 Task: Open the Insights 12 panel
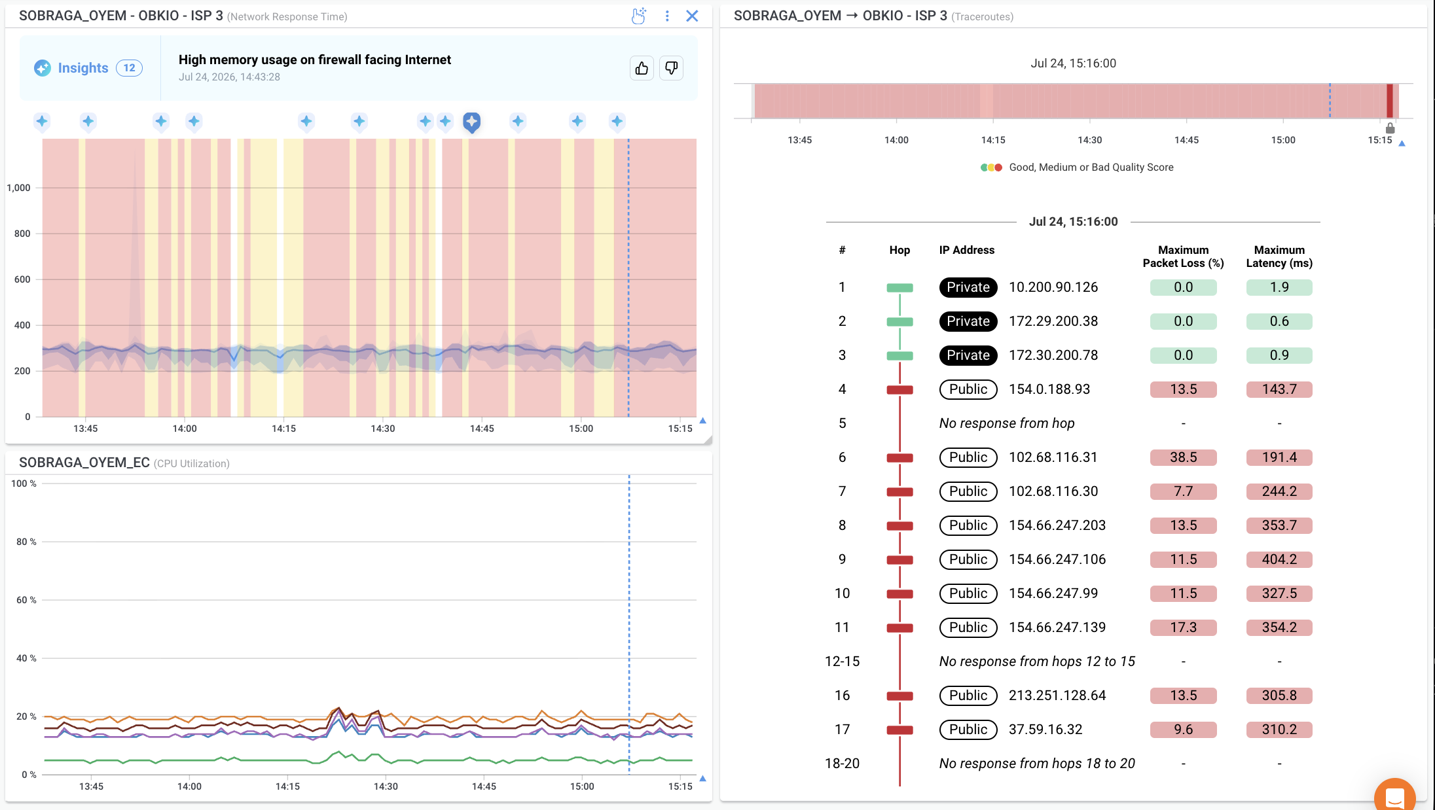(x=88, y=68)
